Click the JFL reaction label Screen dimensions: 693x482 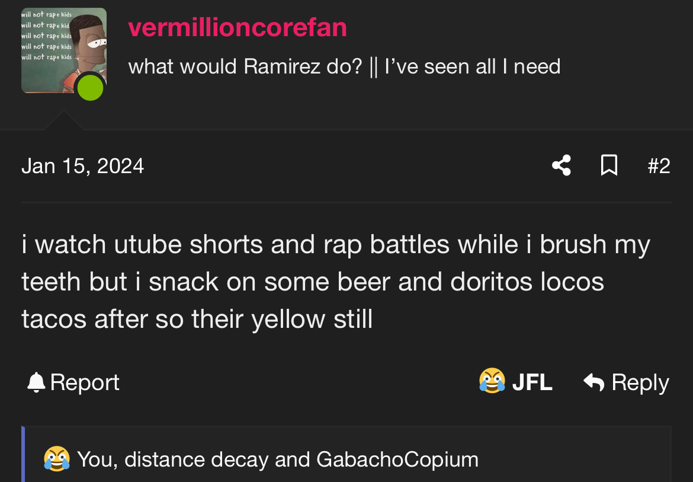(x=532, y=382)
